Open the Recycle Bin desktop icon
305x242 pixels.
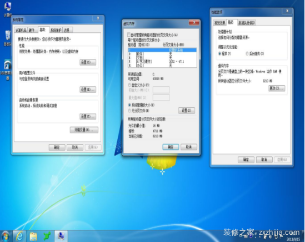(8, 38)
